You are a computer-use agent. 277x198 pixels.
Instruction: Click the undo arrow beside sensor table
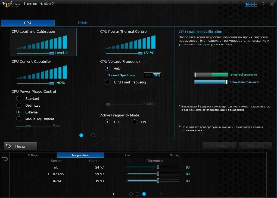coord(5,158)
